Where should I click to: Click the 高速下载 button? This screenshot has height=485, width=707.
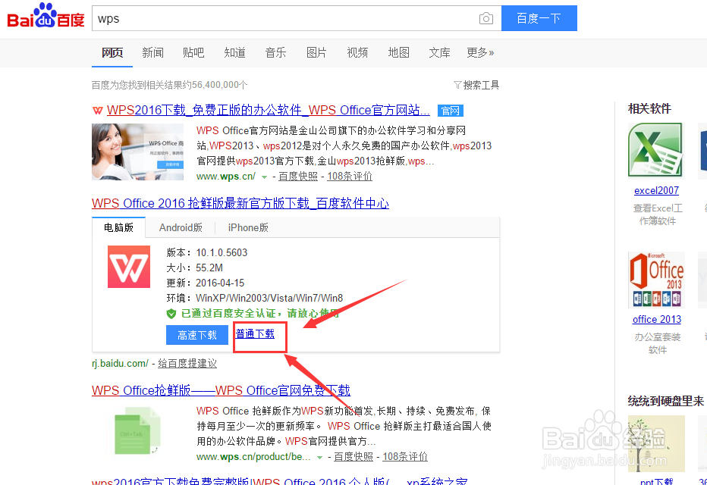(196, 335)
